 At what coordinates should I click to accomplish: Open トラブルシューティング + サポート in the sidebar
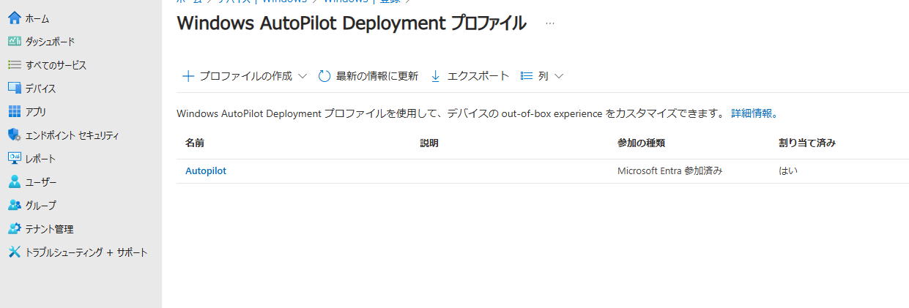coord(86,252)
